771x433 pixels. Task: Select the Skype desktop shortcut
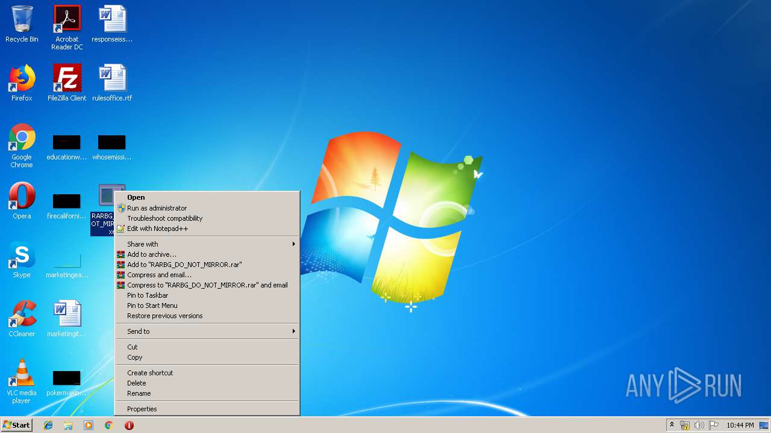coord(22,260)
